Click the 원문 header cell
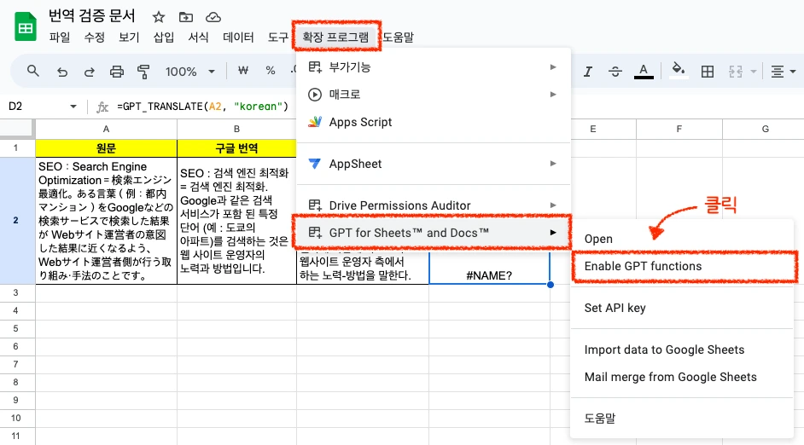804x445 pixels. 106,148
